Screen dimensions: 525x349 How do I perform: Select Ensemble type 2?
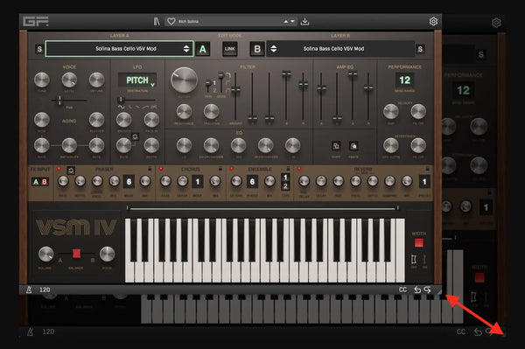click(285, 186)
